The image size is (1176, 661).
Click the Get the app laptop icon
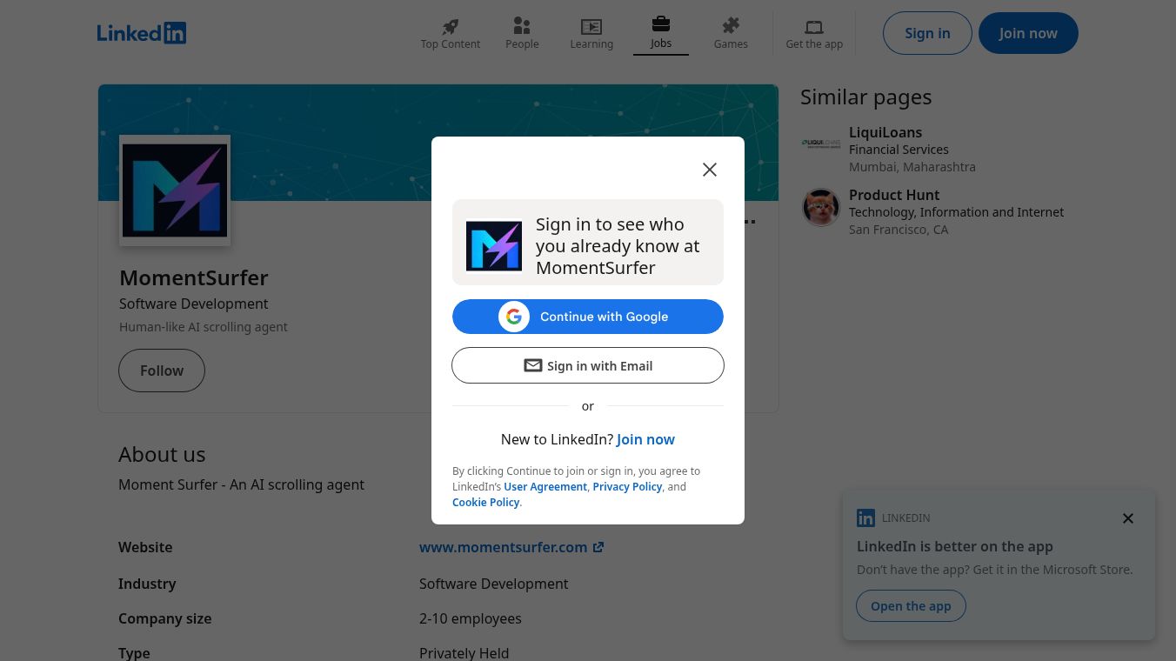tap(814, 27)
